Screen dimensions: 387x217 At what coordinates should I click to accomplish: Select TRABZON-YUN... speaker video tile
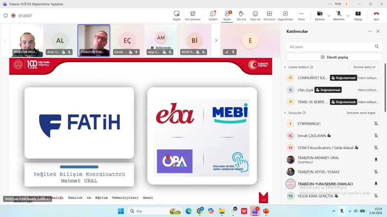[94, 41]
